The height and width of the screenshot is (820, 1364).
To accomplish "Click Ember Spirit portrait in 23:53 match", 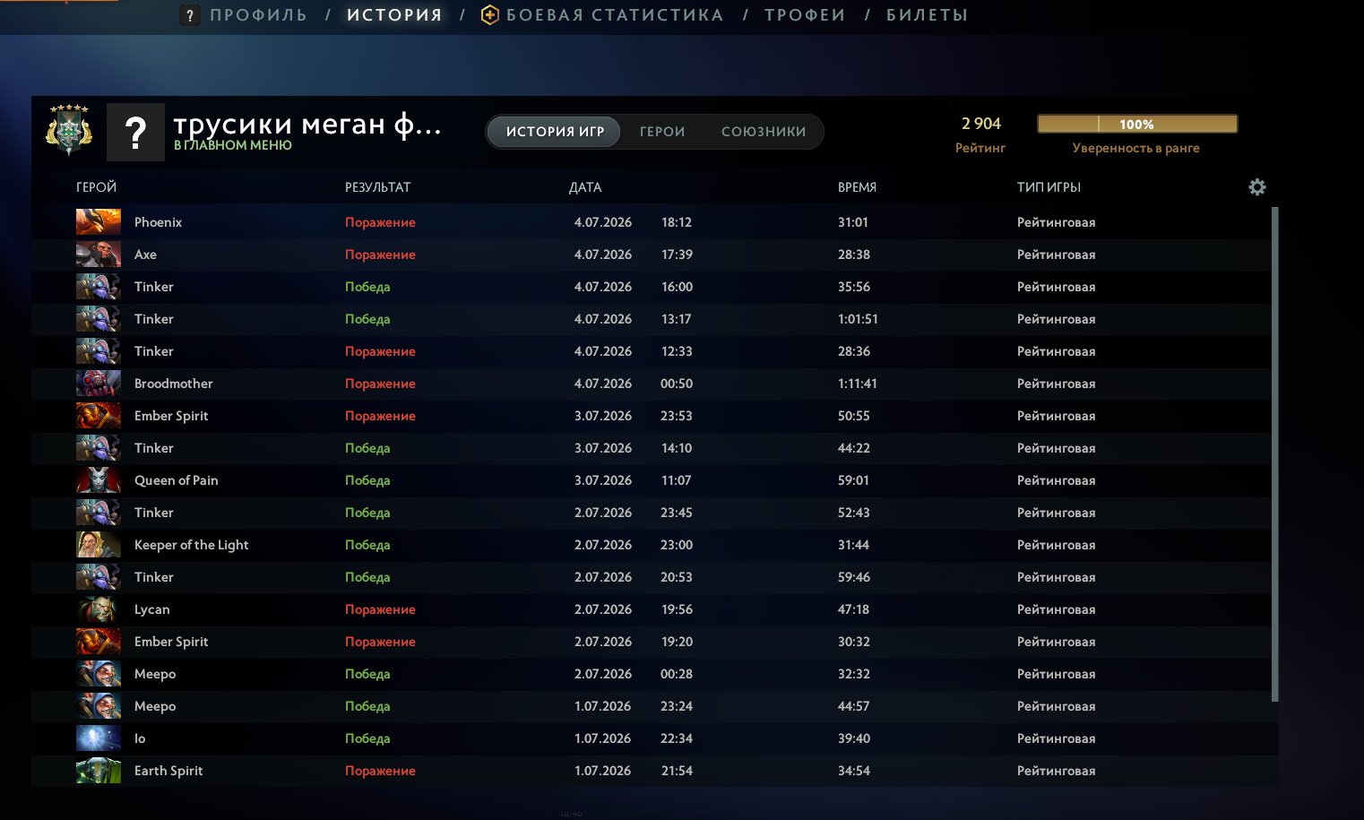I will [99, 416].
